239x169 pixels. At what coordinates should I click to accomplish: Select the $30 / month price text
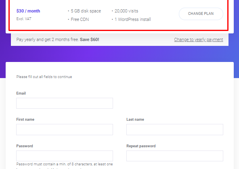click(x=28, y=11)
